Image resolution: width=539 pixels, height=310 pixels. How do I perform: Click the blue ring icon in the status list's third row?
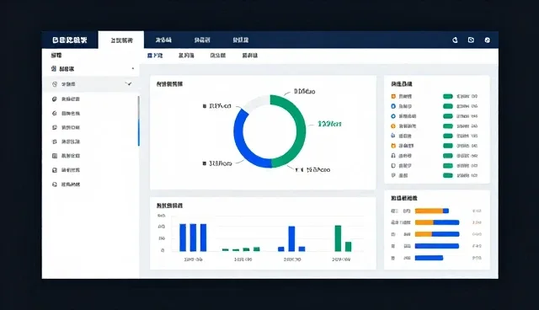tap(393, 116)
